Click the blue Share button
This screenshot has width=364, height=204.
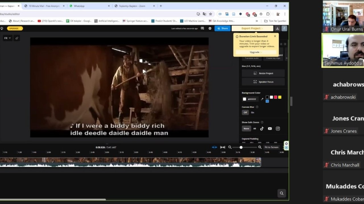coord(222,28)
